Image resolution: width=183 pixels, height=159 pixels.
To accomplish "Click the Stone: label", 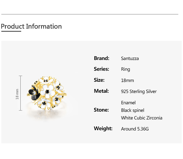I will click(101, 110).
